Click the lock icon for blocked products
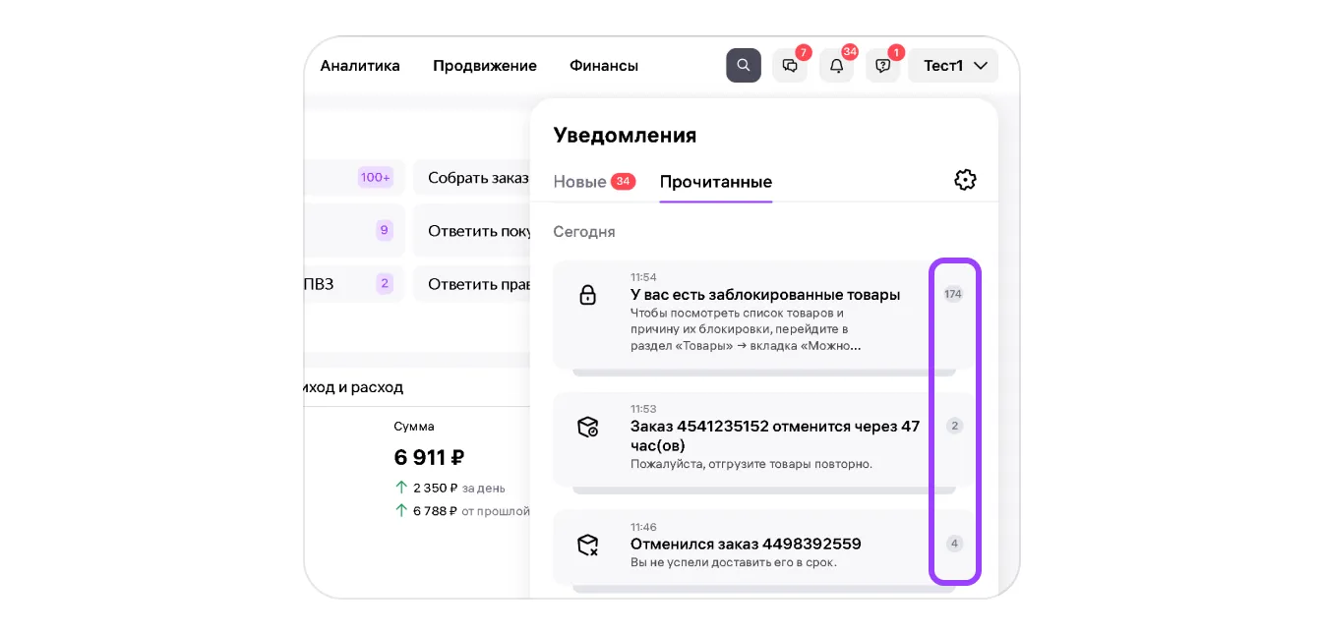Screen dimensions: 1322x635 [588, 295]
